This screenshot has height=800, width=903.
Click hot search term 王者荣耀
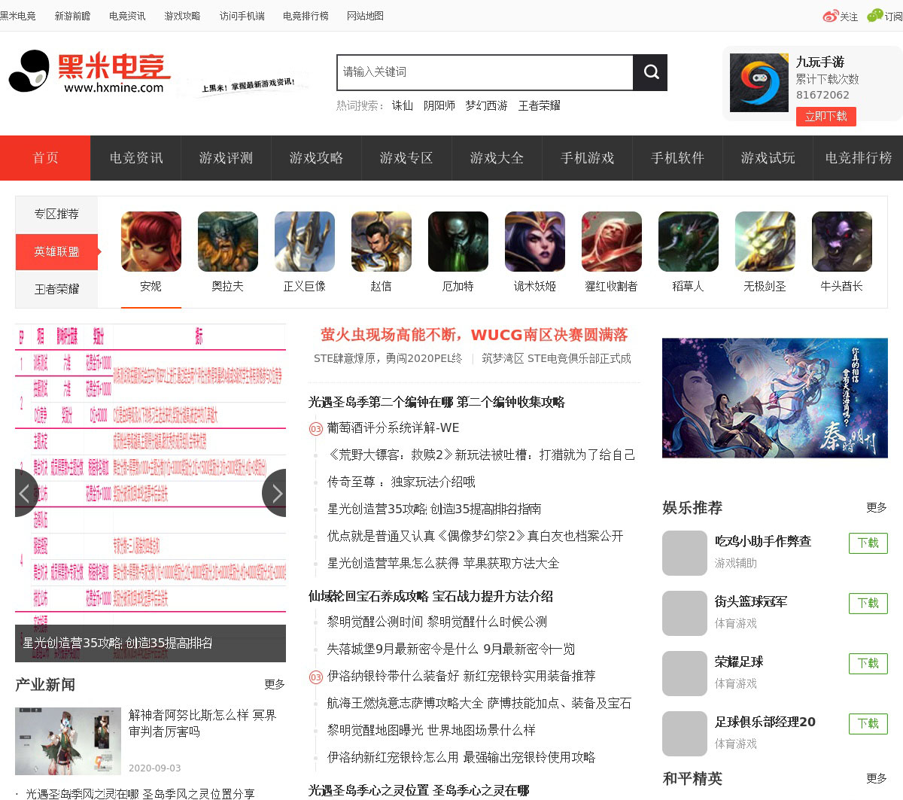[539, 105]
